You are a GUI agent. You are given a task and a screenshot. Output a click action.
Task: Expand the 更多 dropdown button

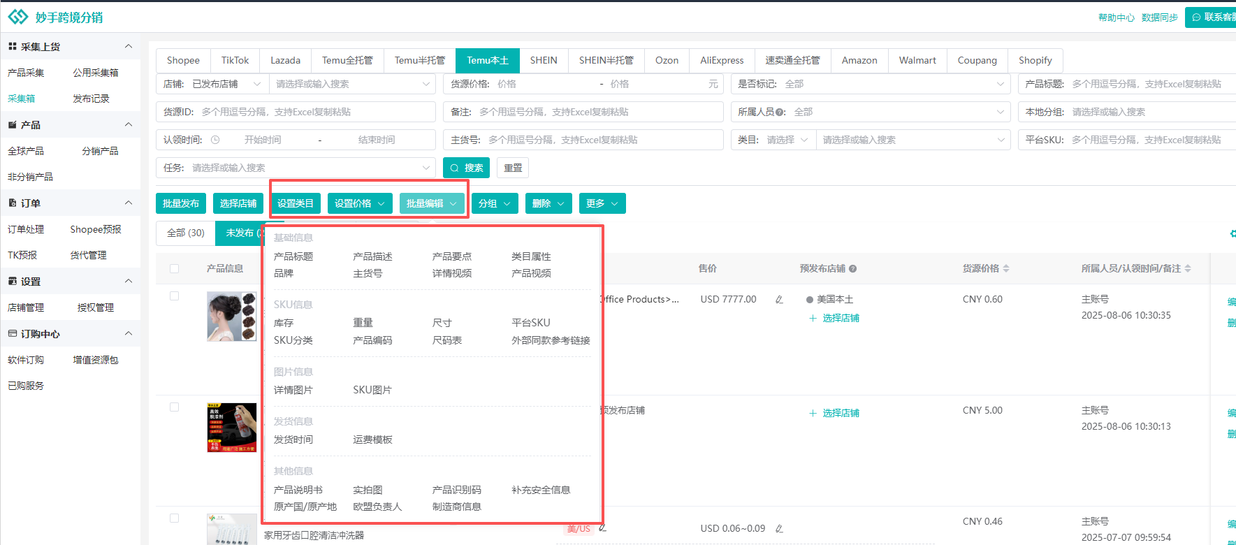(x=602, y=203)
